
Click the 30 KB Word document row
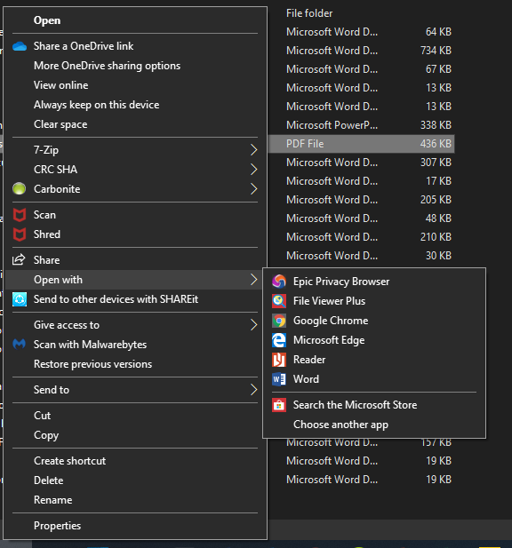[x=362, y=256]
